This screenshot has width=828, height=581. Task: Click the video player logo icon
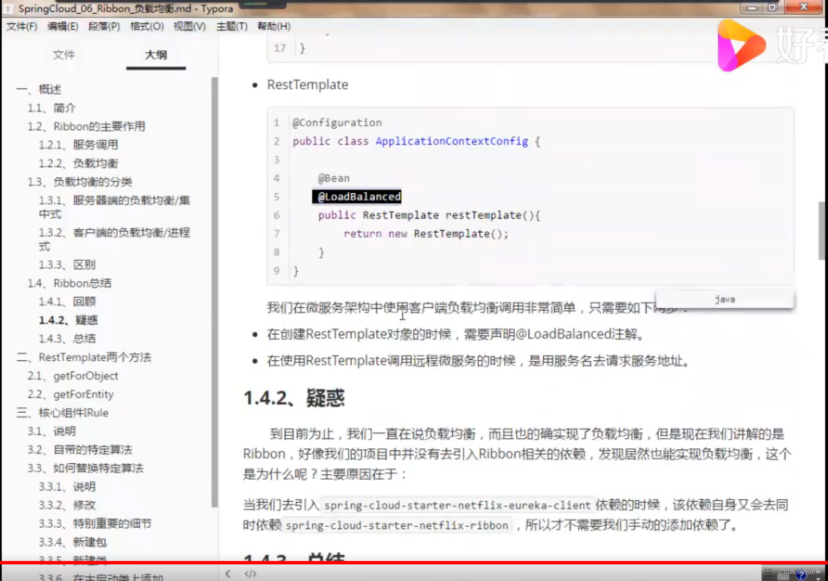coord(741,45)
